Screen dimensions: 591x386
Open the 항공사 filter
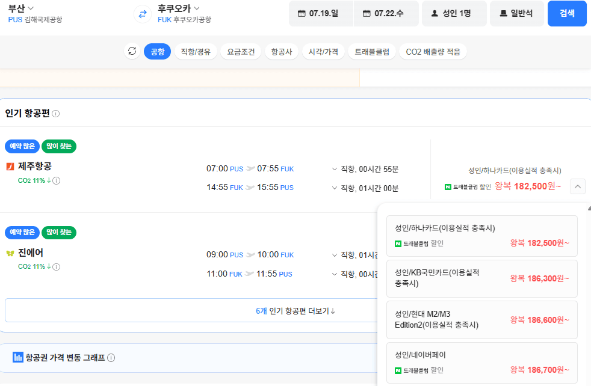282,52
